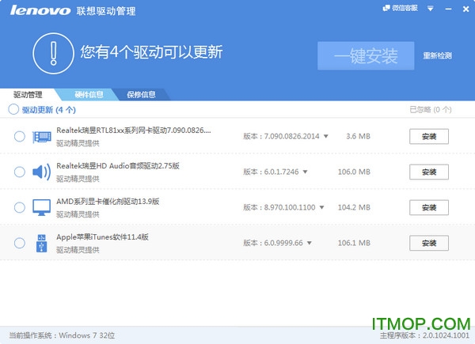Click the Apple苹果iTunes软件11.4版 text
This screenshot has width=475, height=344.
click(102, 237)
